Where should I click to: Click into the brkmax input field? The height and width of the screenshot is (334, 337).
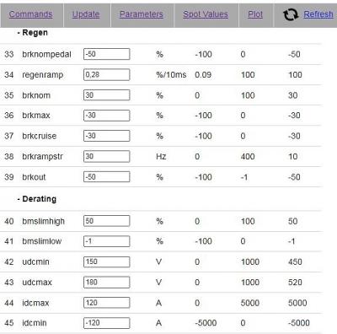107,116
